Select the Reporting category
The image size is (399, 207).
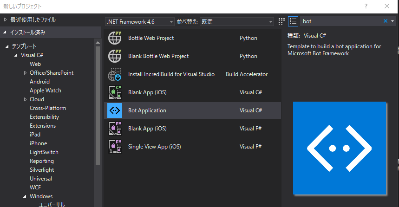click(42, 161)
